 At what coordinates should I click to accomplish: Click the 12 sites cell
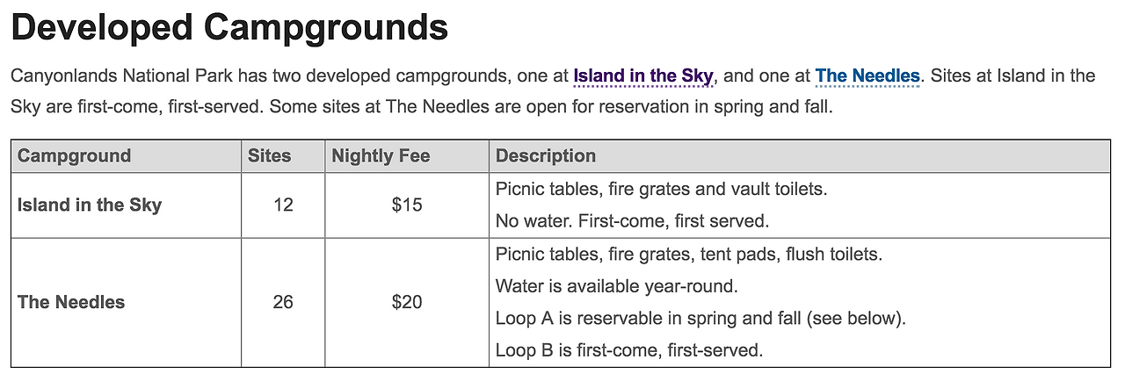(283, 205)
